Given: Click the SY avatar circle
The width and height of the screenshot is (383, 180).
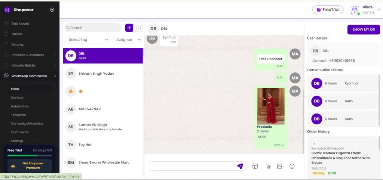Looking at the screenshot, I should tap(71, 74).
